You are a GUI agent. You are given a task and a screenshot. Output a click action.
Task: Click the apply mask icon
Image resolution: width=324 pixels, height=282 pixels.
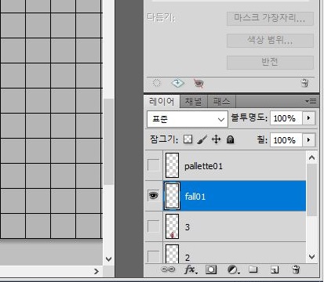(177, 83)
